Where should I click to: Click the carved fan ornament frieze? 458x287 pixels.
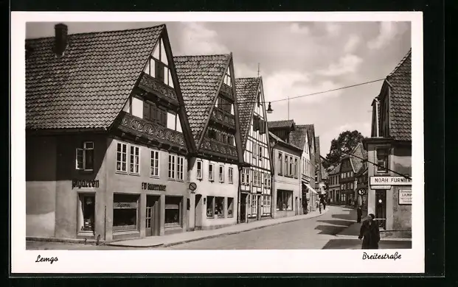[x=152, y=130]
